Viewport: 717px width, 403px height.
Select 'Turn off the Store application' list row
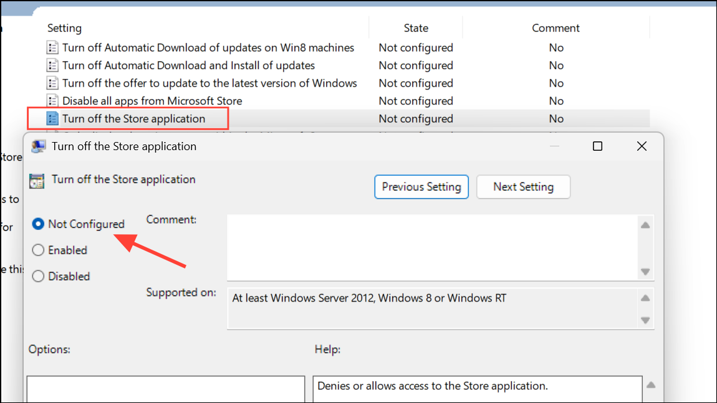[133, 119]
